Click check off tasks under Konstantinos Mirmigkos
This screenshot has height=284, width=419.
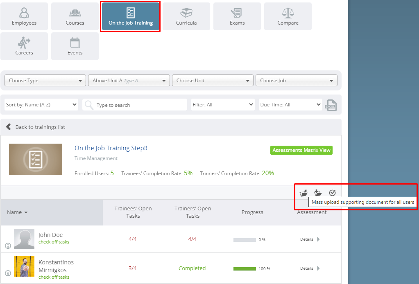click(54, 277)
